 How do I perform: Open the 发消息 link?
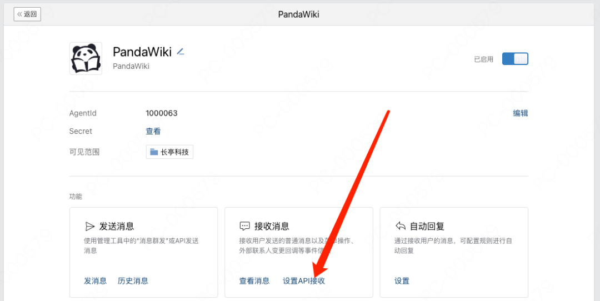coord(96,281)
